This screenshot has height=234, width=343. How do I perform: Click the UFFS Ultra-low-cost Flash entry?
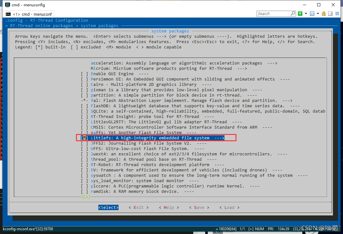pyautogui.click(x=140, y=149)
